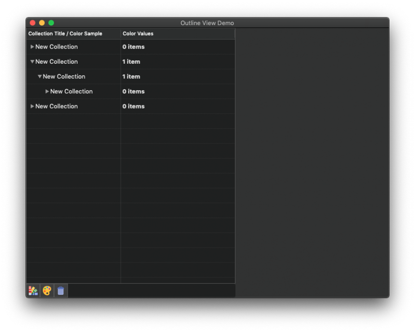Click the 1 item value of the third collection

tap(131, 76)
